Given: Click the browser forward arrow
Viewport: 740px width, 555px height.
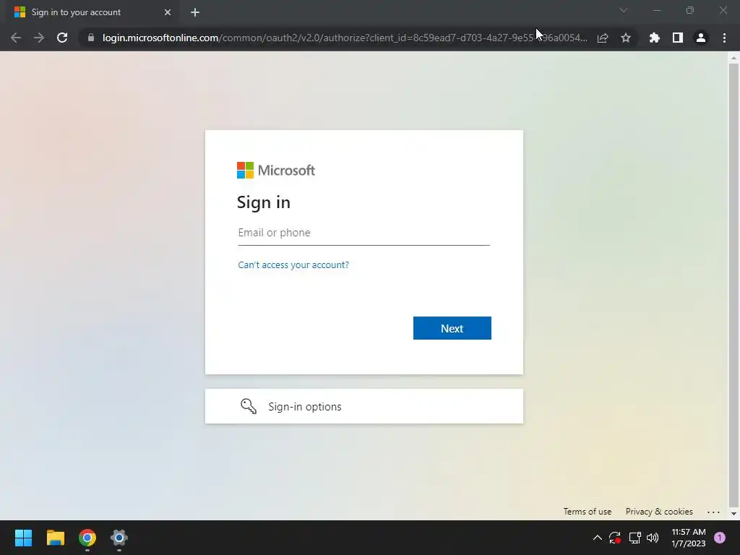Looking at the screenshot, I should [x=39, y=38].
